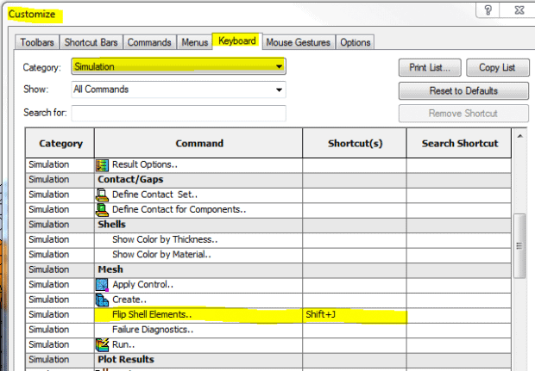Open the Mouse Gestures tab
The image size is (535, 371).
tap(299, 41)
